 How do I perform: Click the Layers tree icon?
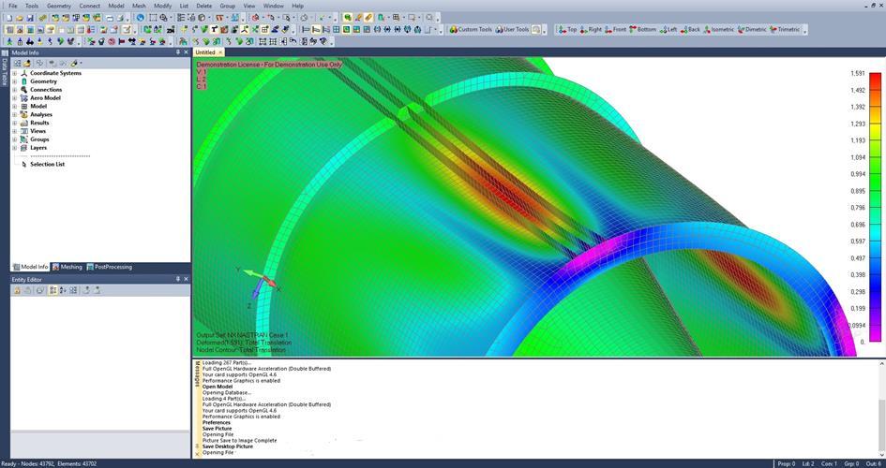(x=24, y=148)
